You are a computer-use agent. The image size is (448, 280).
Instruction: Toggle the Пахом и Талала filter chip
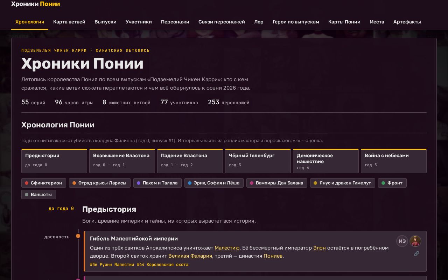point(157,183)
